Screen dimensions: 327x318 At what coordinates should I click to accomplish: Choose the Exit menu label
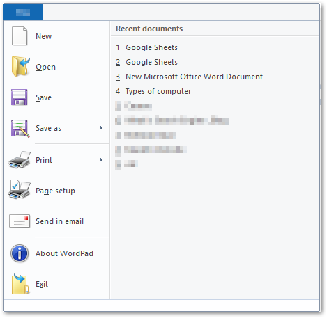pyautogui.click(x=42, y=284)
